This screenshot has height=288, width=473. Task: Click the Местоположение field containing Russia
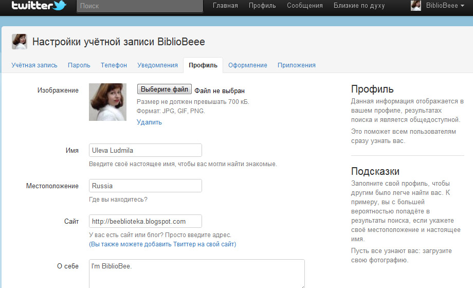(x=145, y=186)
